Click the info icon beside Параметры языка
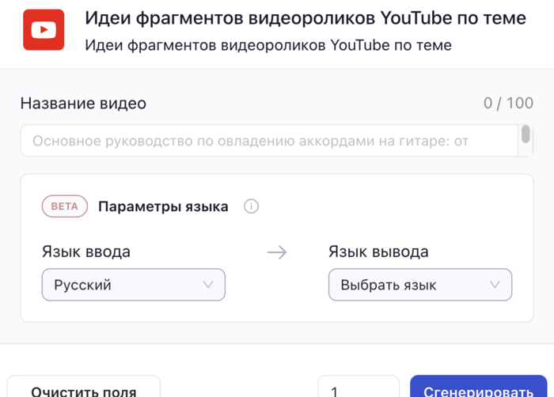 pos(252,206)
